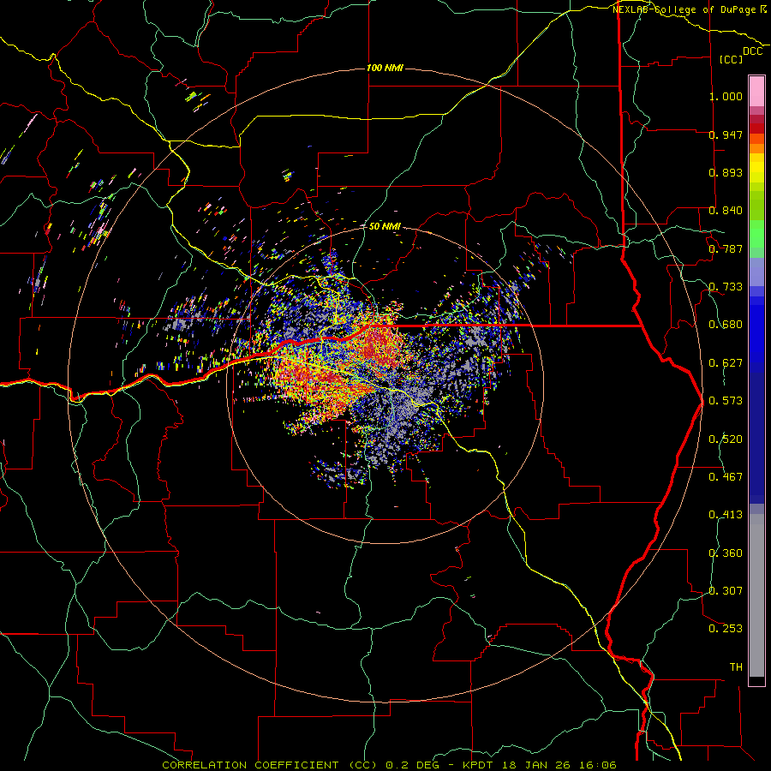
Task: Click the 0.733 color scale value
Action: 726,287
